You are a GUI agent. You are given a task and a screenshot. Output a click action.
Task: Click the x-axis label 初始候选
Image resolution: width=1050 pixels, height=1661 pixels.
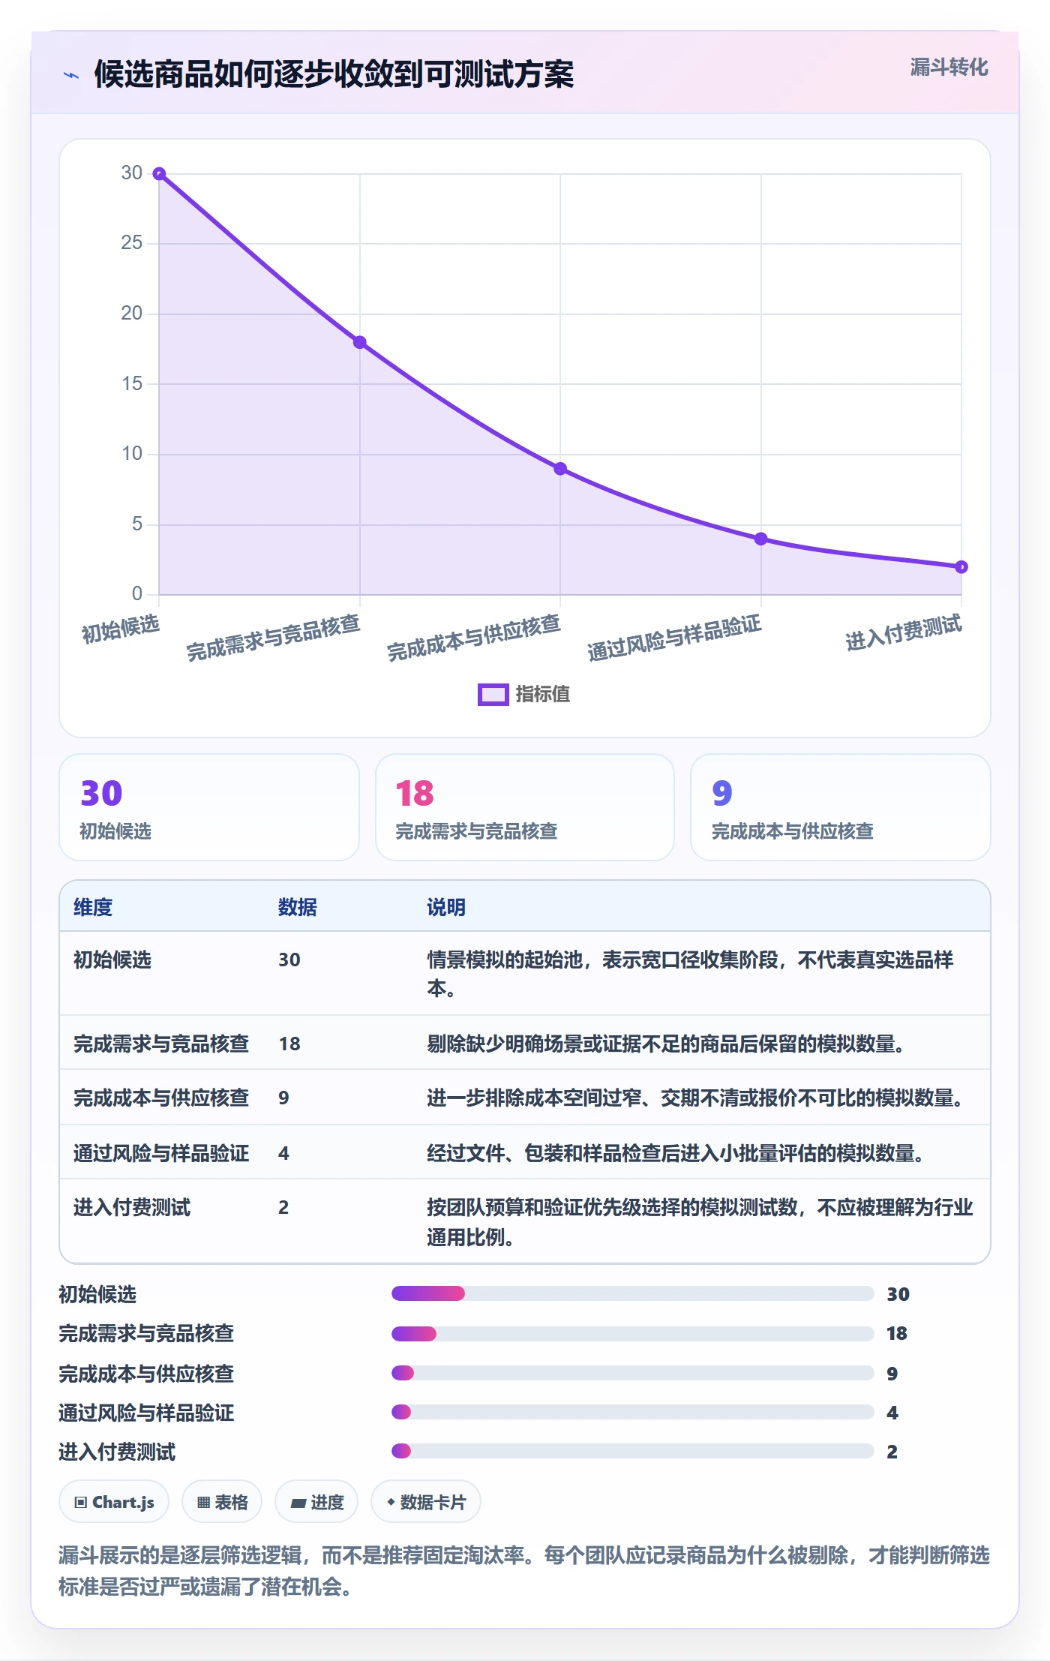tap(121, 629)
